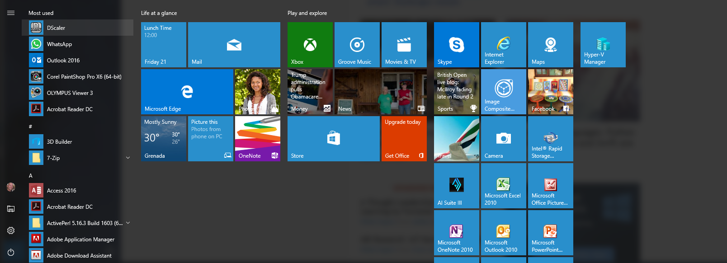Open the Calendar tile showing Lunch Time

point(164,45)
